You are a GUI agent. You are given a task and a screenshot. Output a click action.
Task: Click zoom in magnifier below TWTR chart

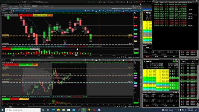coord(122,107)
